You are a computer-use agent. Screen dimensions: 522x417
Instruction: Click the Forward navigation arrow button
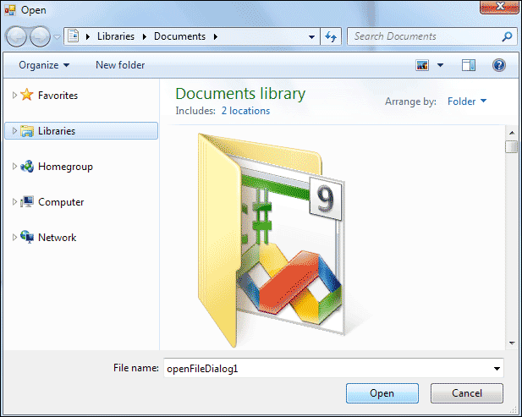[40, 36]
